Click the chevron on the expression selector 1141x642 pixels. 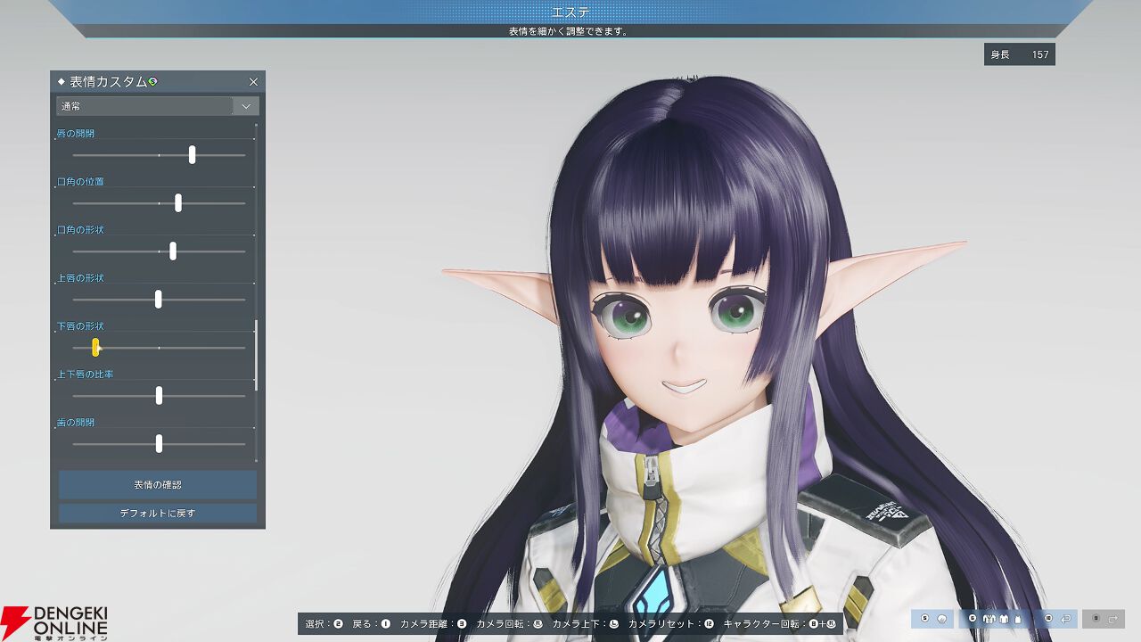(x=245, y=105)
